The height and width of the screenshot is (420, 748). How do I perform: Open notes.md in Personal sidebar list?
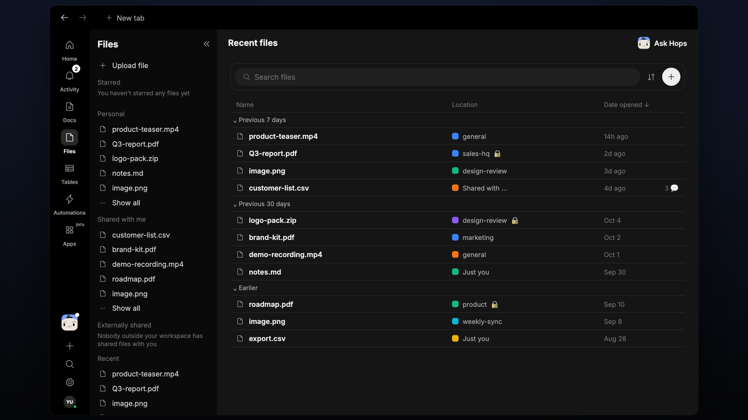127,173
